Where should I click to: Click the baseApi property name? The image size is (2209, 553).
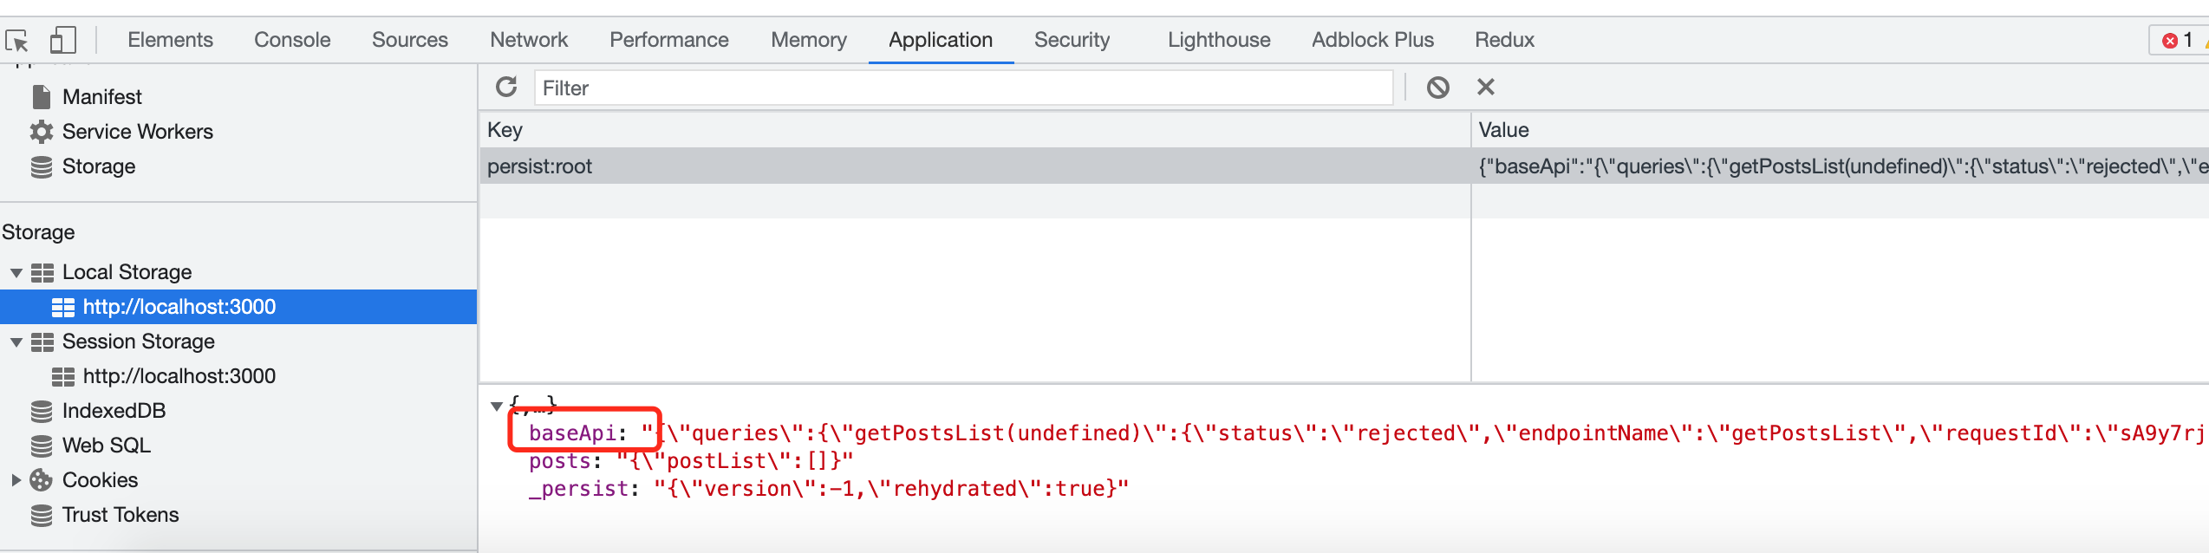572,433
